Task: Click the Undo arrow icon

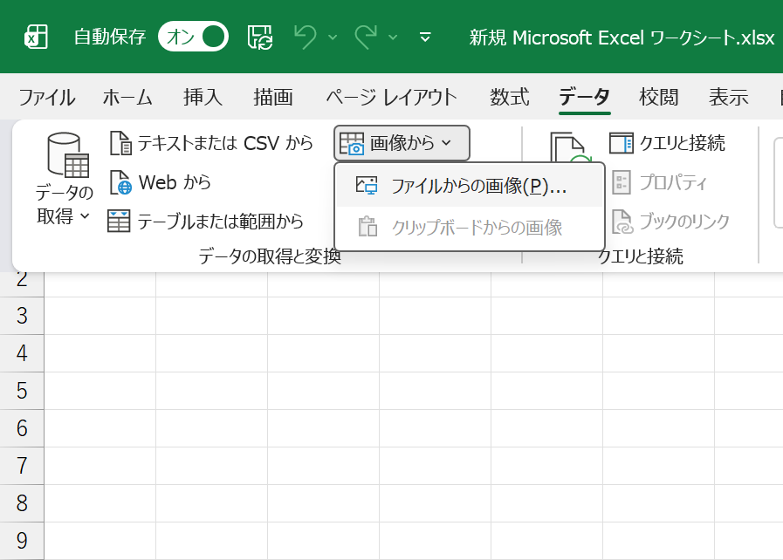Action: (x=306, y=37)
